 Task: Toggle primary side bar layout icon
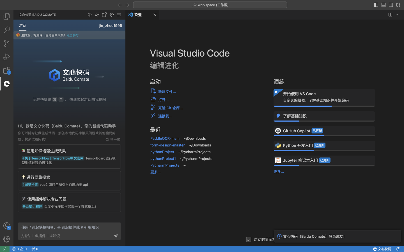point(376,5)
